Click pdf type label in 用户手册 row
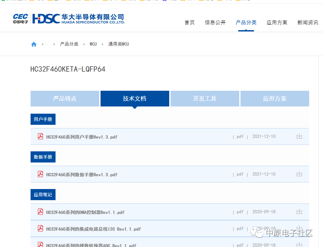This screenshot has width=323, height=247. click(x=240, y=137)
